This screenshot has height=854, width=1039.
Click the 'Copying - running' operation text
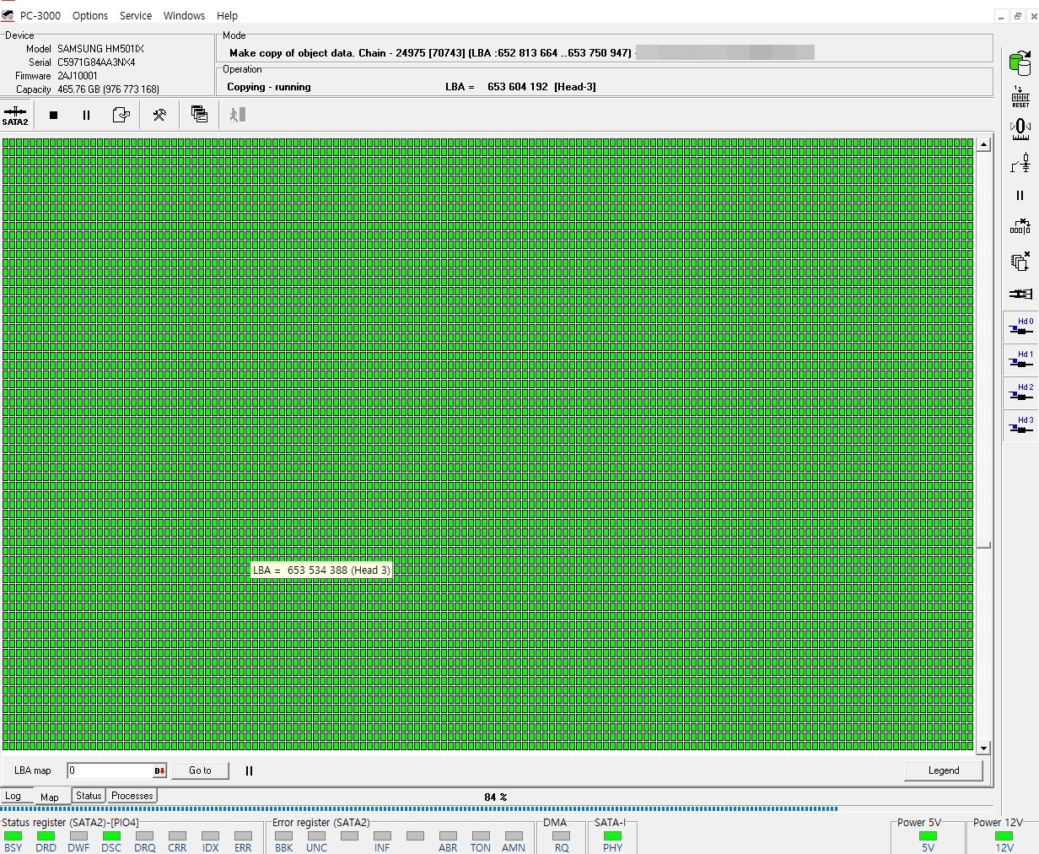(269, 87)
